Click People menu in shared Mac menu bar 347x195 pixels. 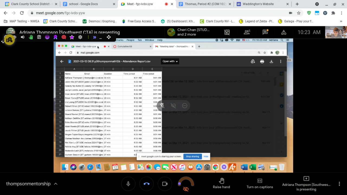pos(130,40)
